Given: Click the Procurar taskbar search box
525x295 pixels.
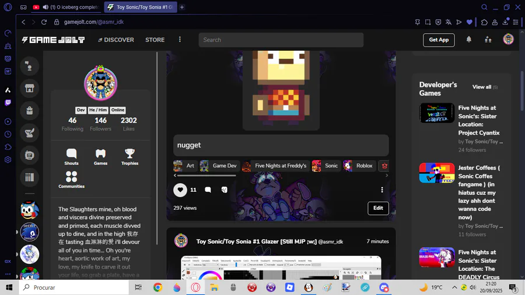Looking at the screenshot, I should click(73, 287).
